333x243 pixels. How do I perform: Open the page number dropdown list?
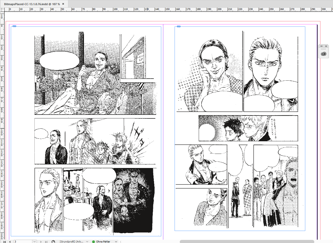[x=35, y=241]
